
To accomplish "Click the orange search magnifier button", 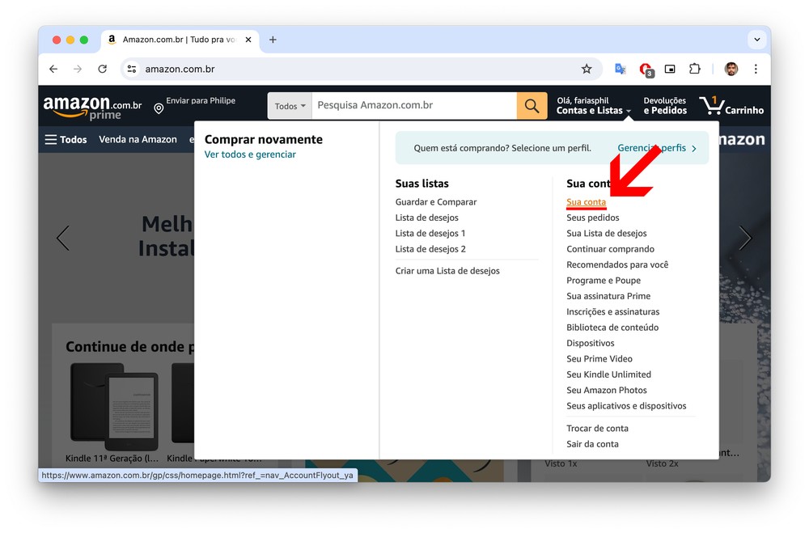I will tap(532, 106).
